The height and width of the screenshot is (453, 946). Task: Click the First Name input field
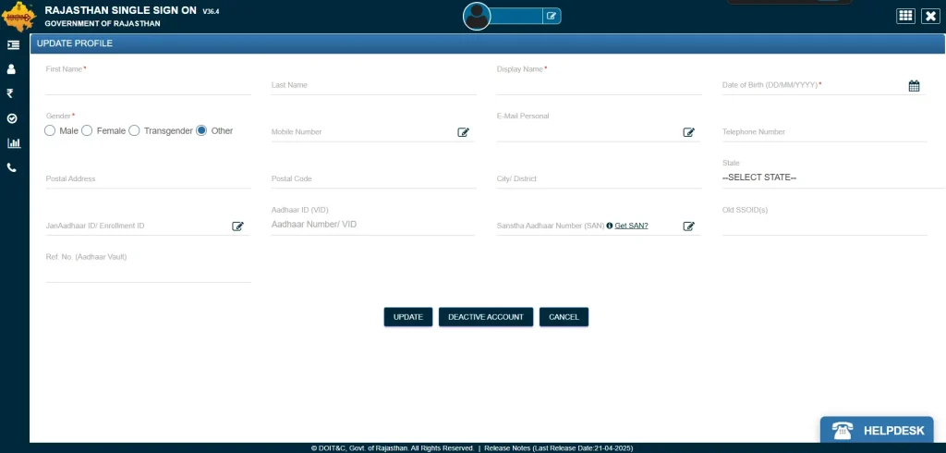[x=148, y=86]
